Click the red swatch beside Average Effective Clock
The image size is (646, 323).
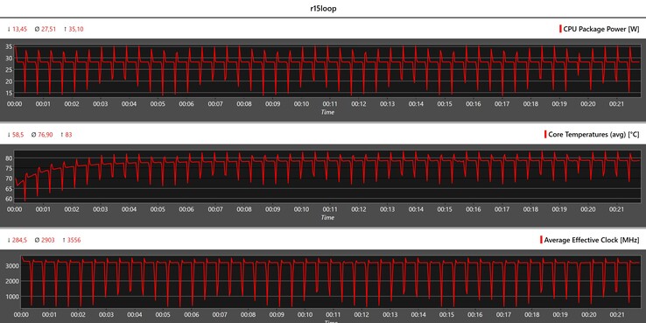pyautogui.click(x=541, y=240)
